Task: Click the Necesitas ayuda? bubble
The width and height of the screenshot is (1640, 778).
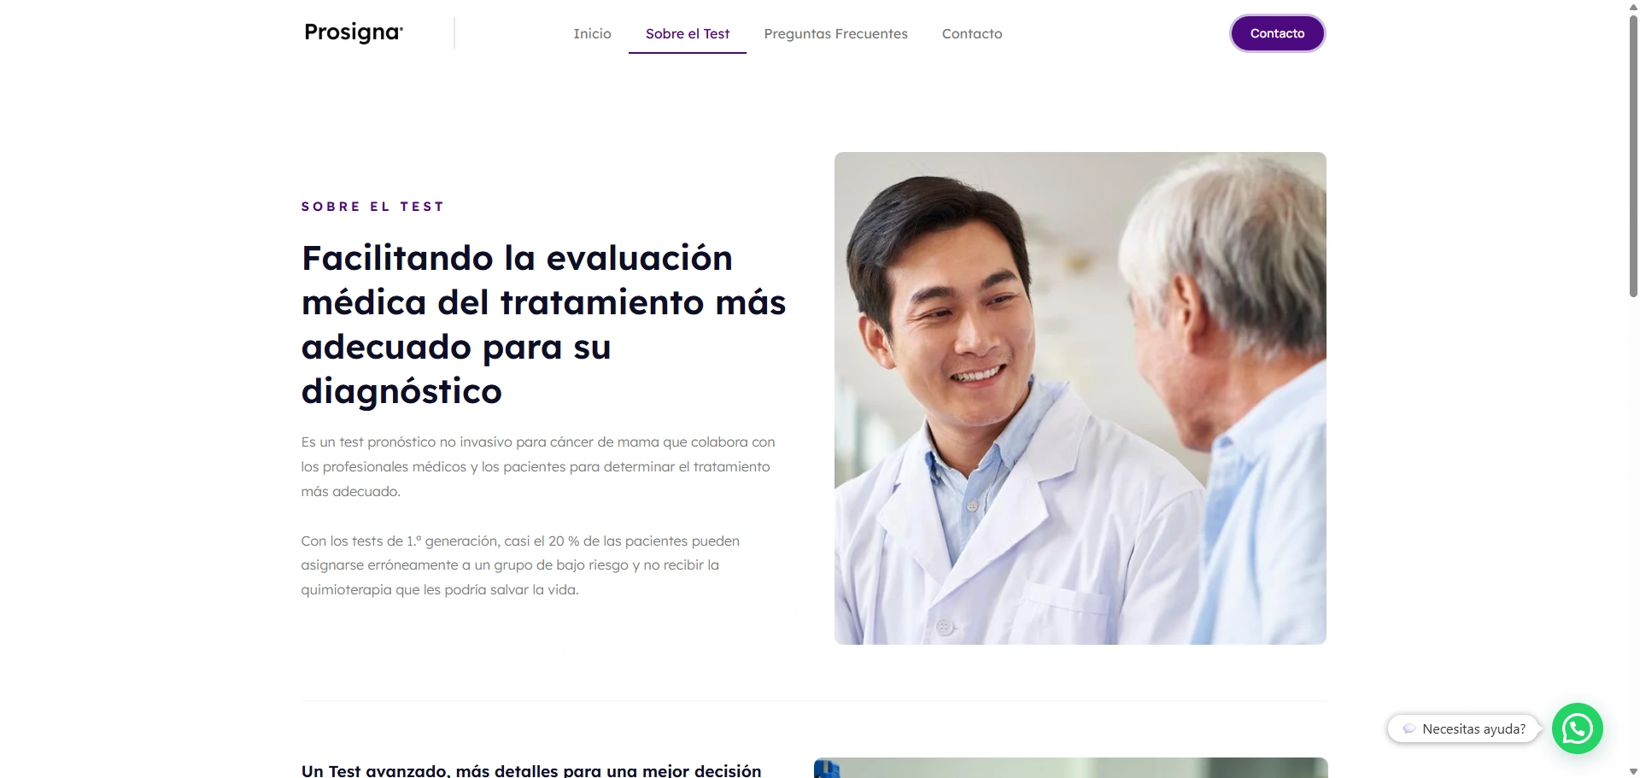Action: pyautogui.click(x=1464, y=729)
